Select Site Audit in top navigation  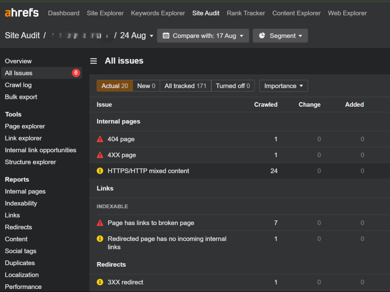(x=206, y=13)
